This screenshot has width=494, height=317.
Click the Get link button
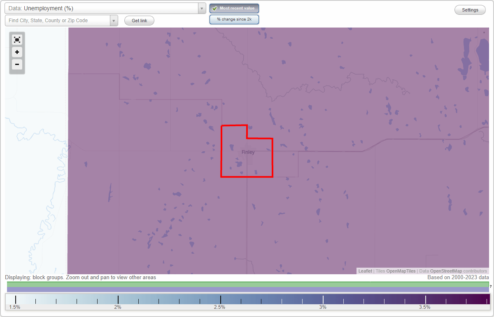pos(139,20)
